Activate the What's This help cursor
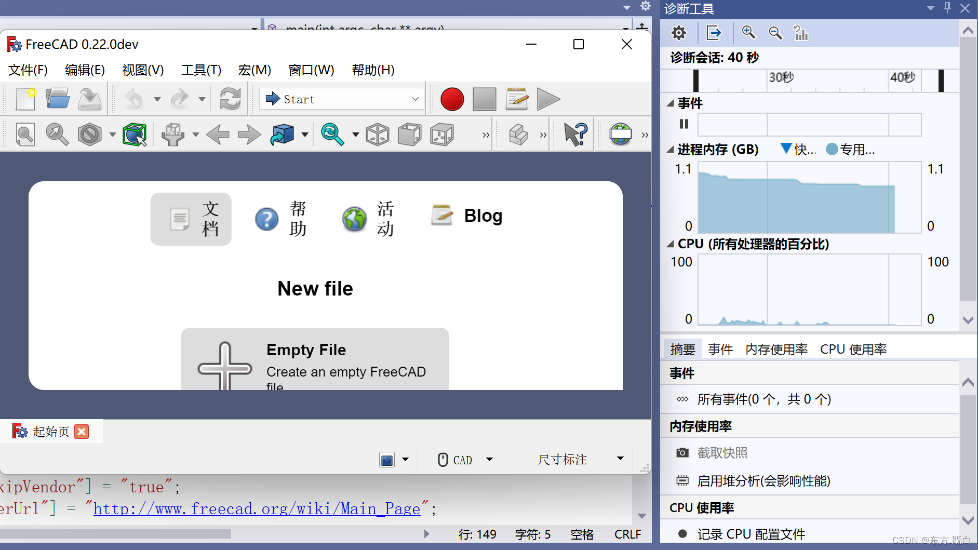The image size is (978, 550). 572,134
